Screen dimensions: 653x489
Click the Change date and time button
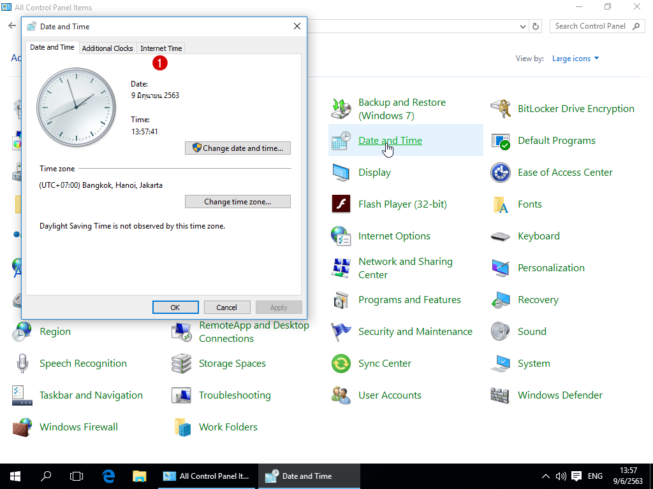click(x=238, y=148)
